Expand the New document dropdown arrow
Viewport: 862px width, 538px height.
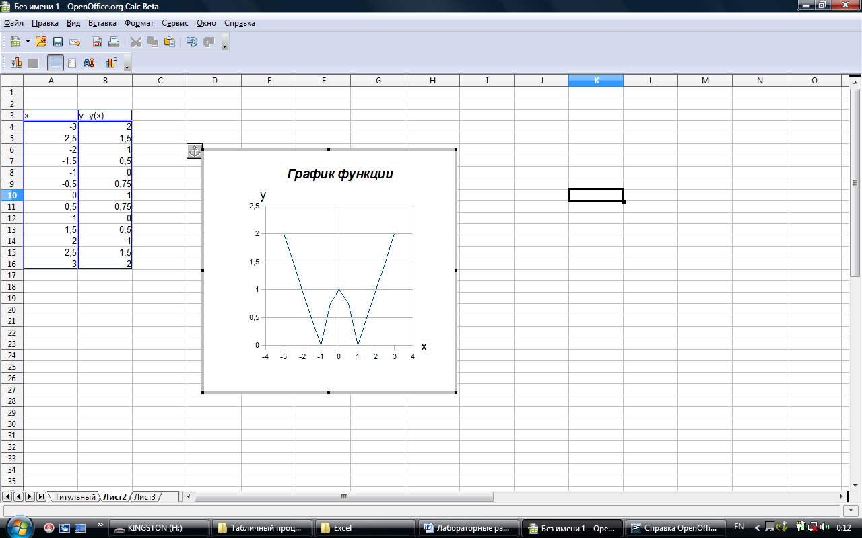[x=28, y=42]
